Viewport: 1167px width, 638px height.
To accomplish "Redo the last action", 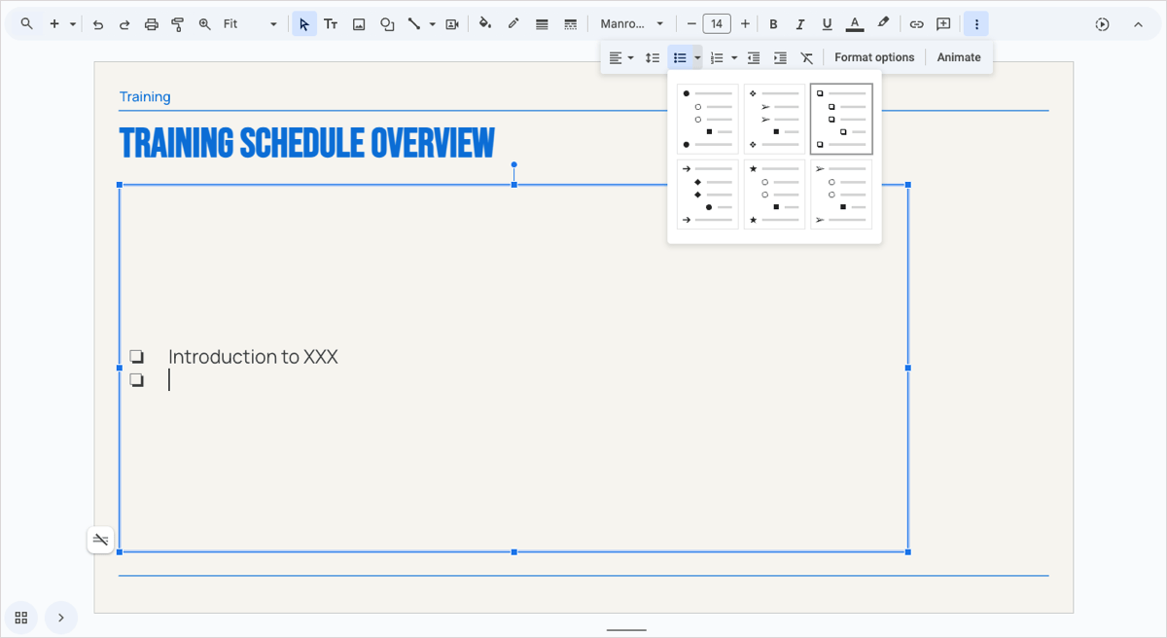I will [124, 24].
